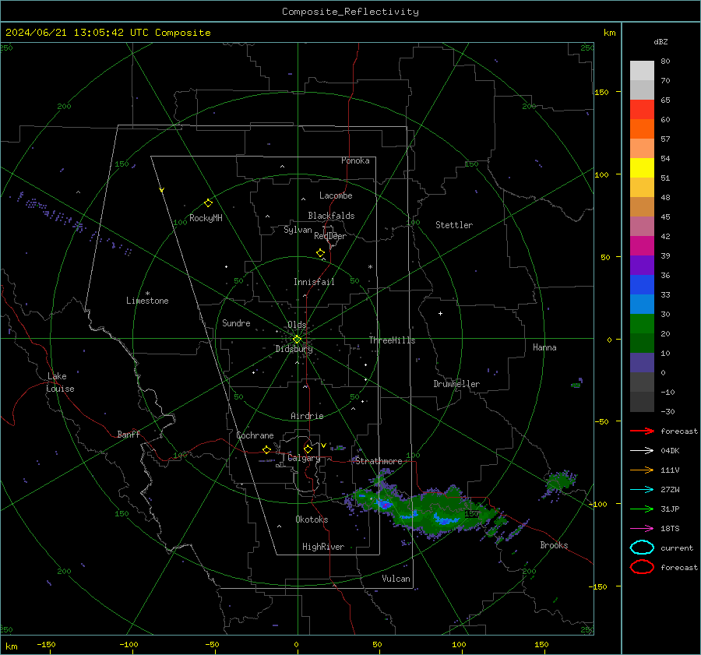This screenshot has width=701, height=655.
Task: Click the magenta 39-42 dBZ color swatch
Action: pyautogui.click(x=642, y=246)
